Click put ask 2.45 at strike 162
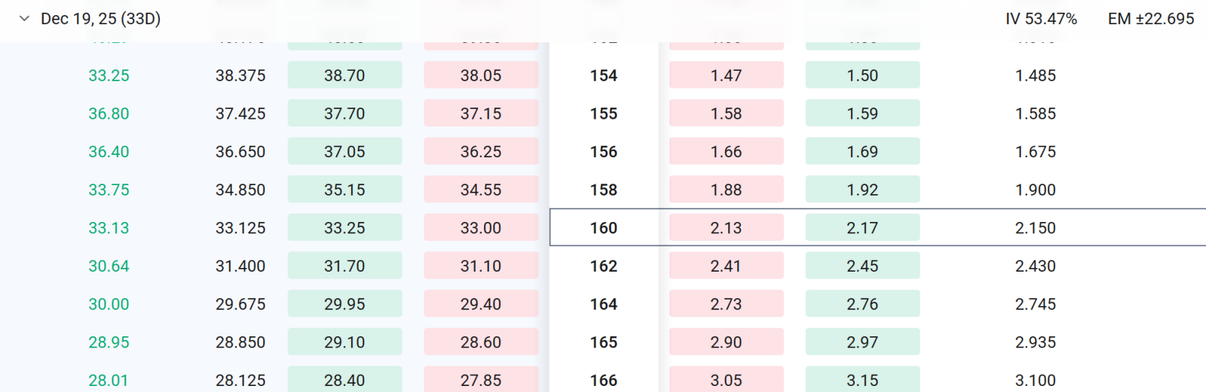This screenshot has width=1206, height=392. coord(862,266)
